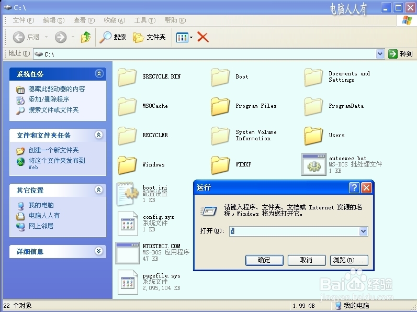
Task: Click the red Delete X icon
Action: 203,37
